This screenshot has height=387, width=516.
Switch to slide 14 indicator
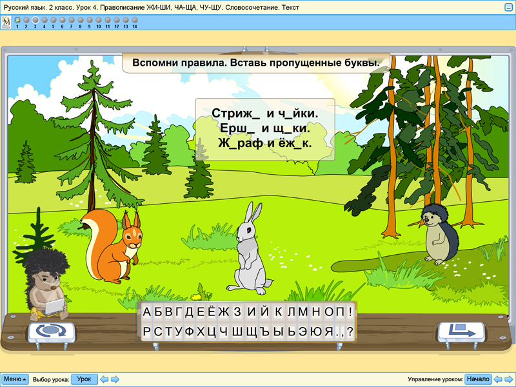(x=134, y=20)
